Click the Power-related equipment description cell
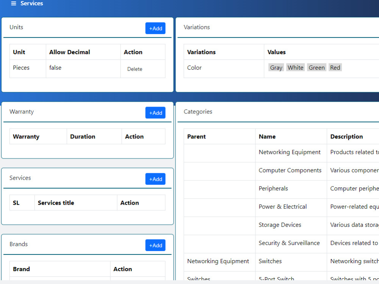Viewport: 379px width, 284px height. (353, 208)
